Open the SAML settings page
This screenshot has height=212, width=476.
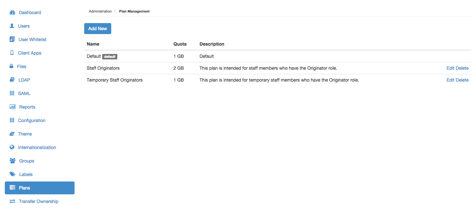pyautogui.click(x=24, y=93)
